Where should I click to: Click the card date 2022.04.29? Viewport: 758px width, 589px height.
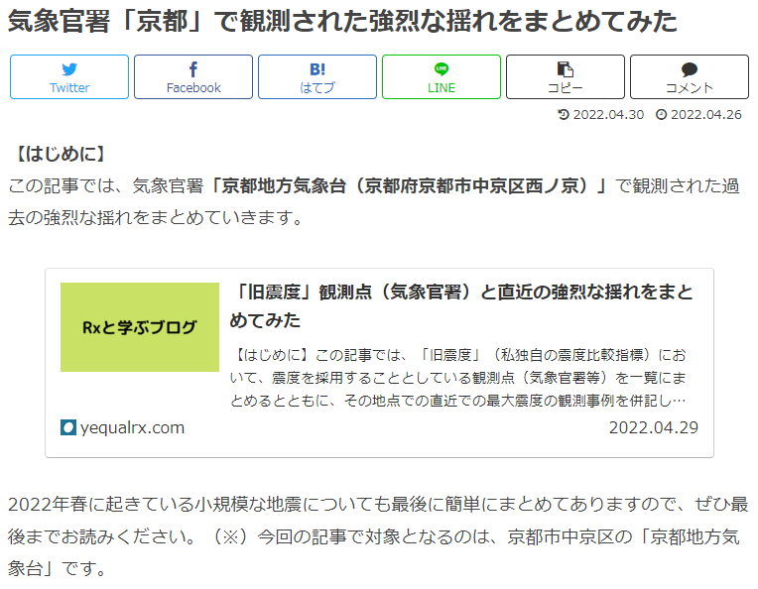pyautogui.click(x=654, y=427)
